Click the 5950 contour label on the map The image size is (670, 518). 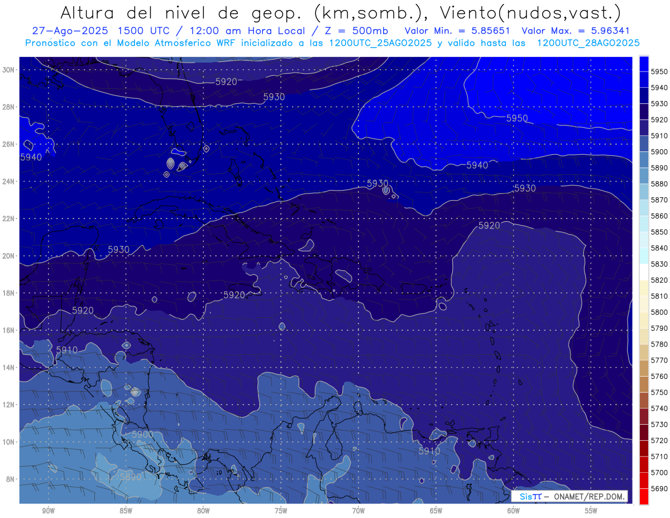[517, 118]
